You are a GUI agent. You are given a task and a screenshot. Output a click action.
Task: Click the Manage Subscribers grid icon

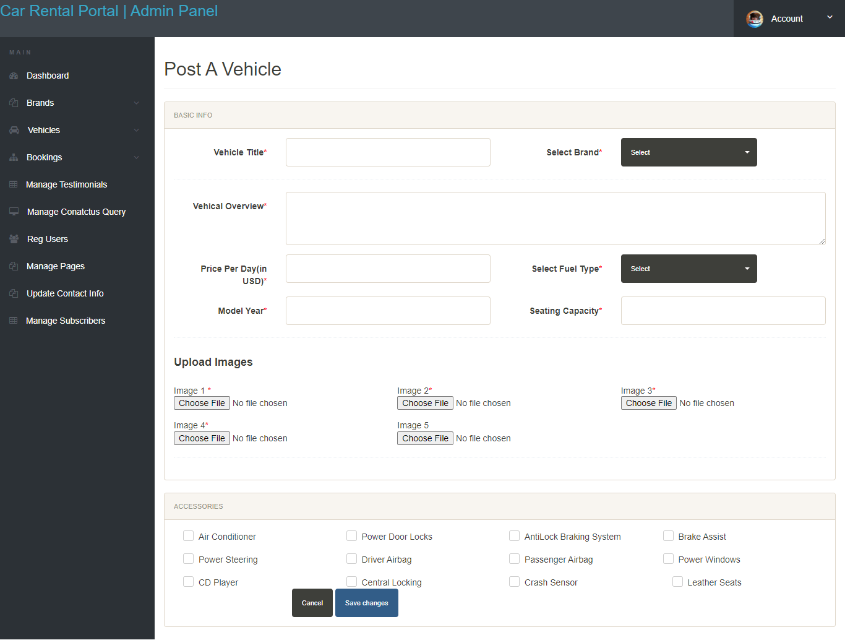click(14, 321)
